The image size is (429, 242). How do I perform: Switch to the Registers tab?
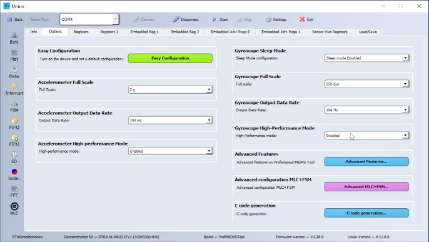click(x=81, y=32)
